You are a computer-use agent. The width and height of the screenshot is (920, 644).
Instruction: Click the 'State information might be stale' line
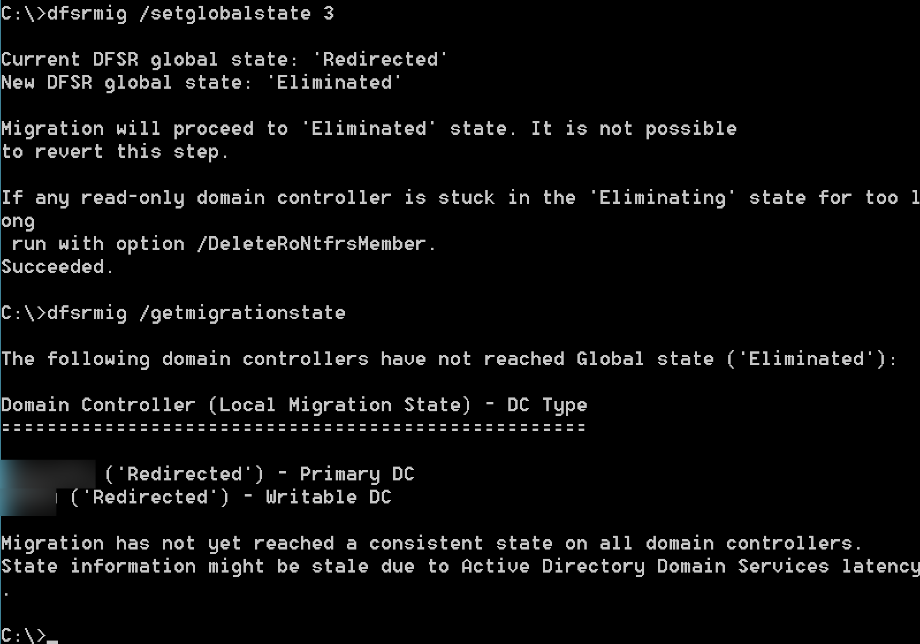click(x=460, y=566)
